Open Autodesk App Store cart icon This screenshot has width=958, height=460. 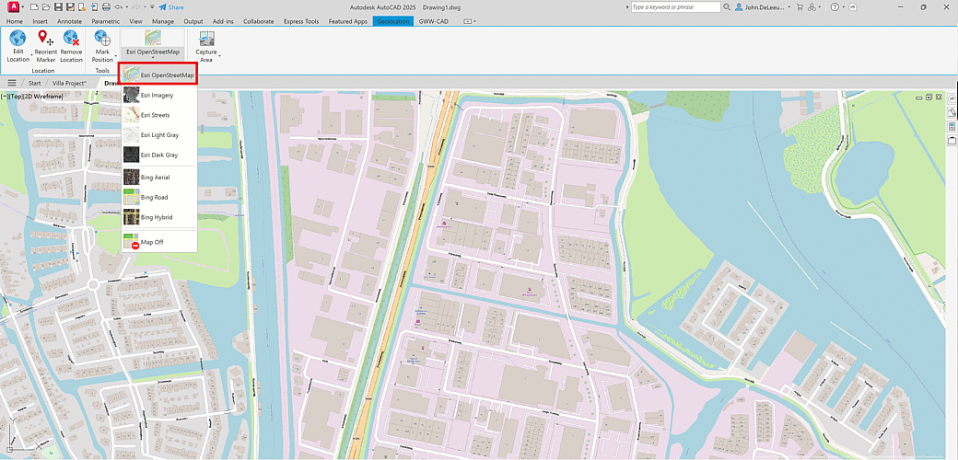[800, 6]
